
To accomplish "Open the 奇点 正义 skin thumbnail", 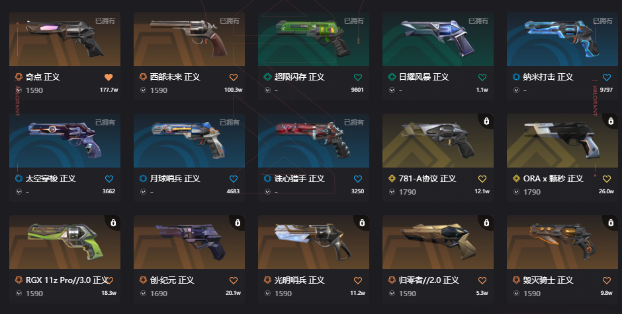I will tap(65, 39).
